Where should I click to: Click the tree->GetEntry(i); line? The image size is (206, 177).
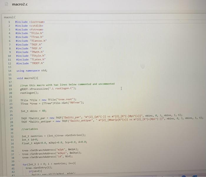[39, 168]
